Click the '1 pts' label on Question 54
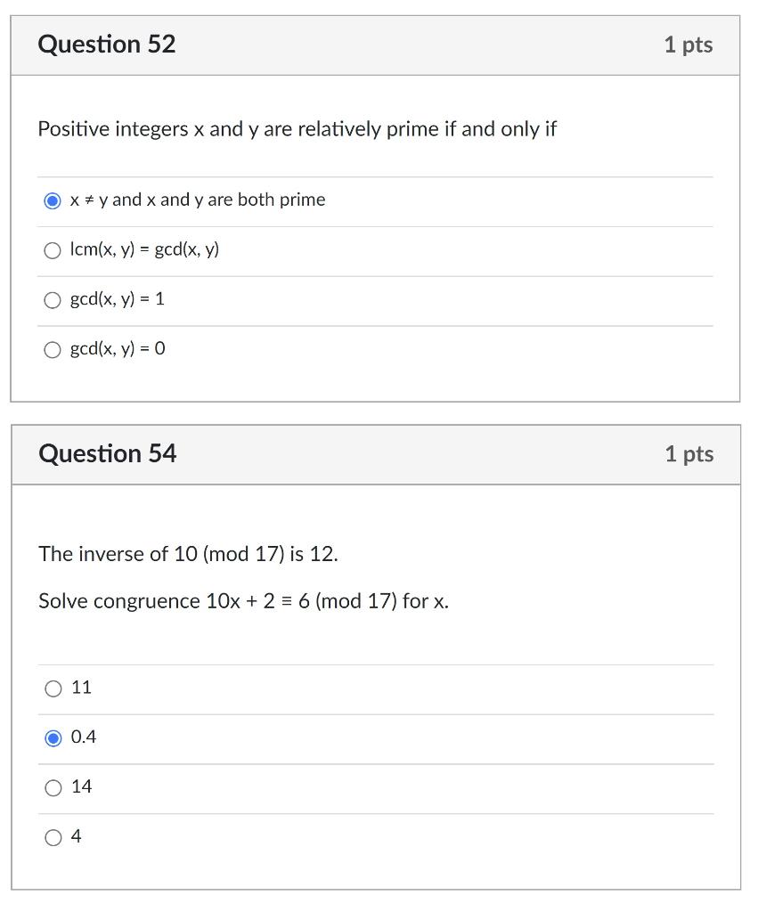The image size is (758, 912). [x=689, y=453]
